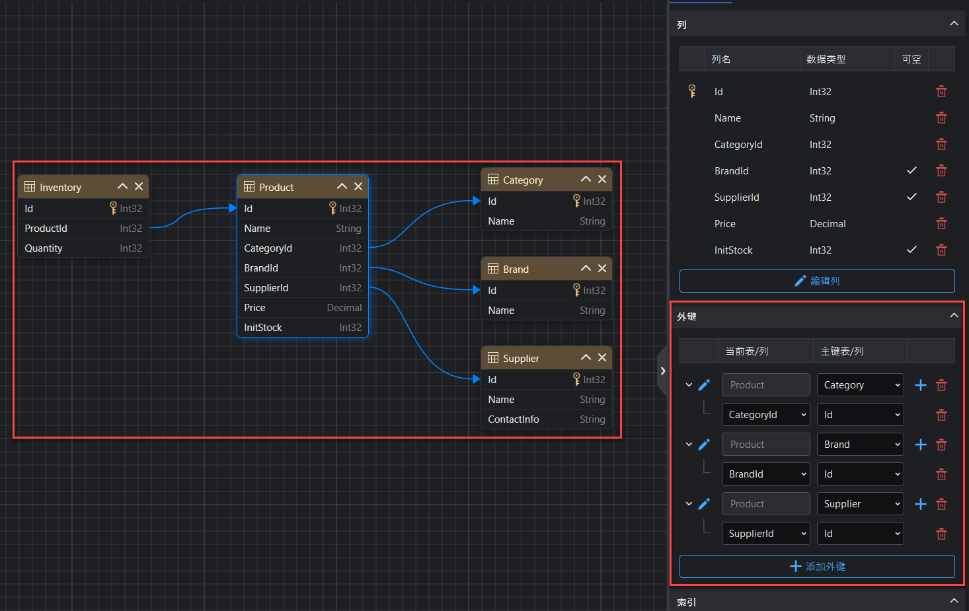Toggle nullable checkmark for InitStock column

[x=911, y=250]
